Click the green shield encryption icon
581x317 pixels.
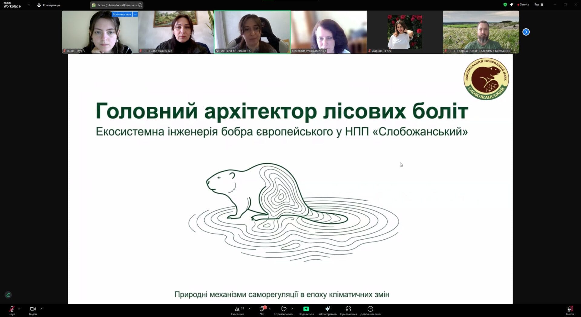(x=505, y=5)
